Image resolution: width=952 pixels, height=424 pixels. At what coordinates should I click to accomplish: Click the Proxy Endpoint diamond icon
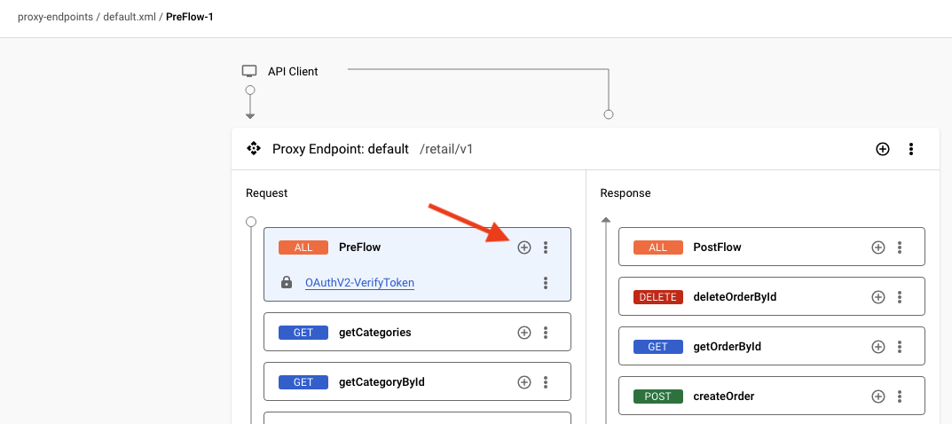click(253, 149)
